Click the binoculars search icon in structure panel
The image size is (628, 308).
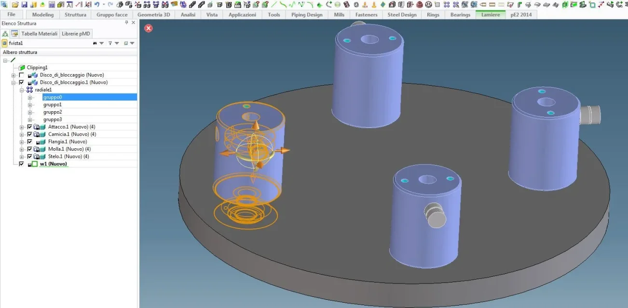(95, 43)
